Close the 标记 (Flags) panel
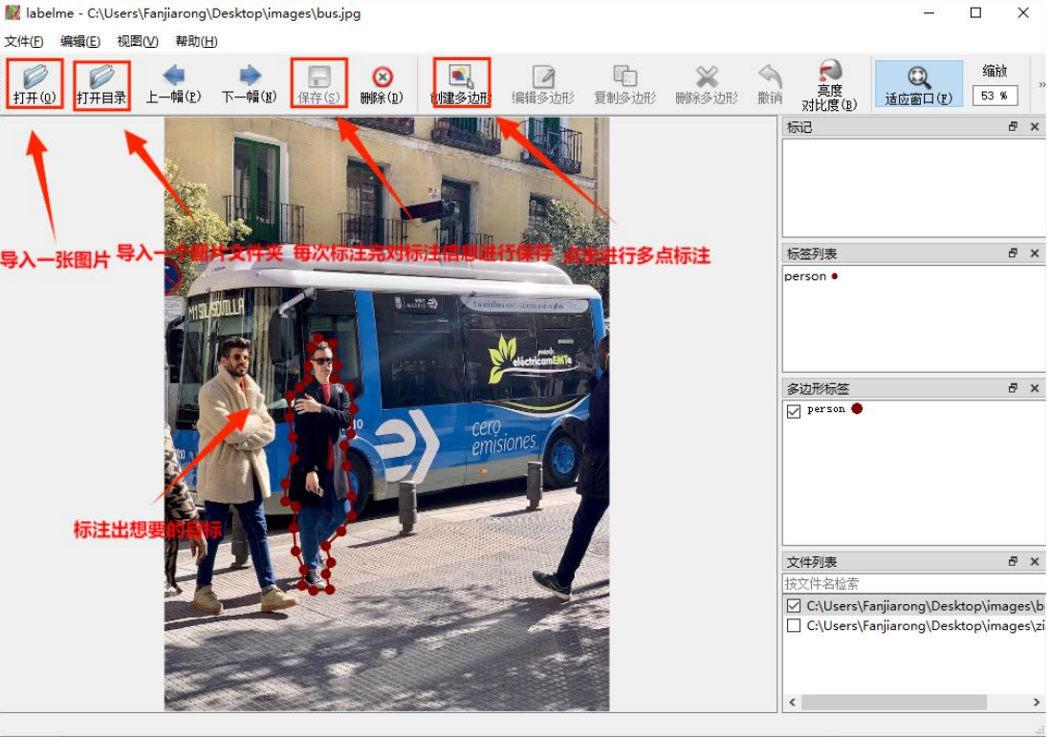The height and width of the screenshot is (737, 1050). coord(1035,126)
